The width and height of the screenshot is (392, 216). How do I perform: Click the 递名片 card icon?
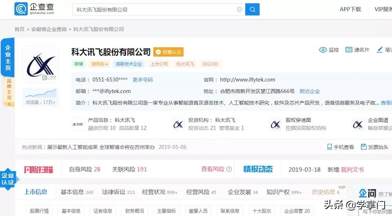pyautogui.click(x=349, y=50)
